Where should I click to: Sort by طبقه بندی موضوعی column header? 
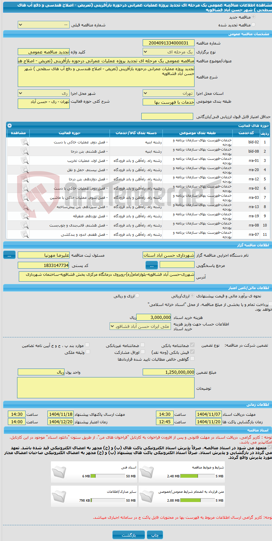tap(198, 133)
